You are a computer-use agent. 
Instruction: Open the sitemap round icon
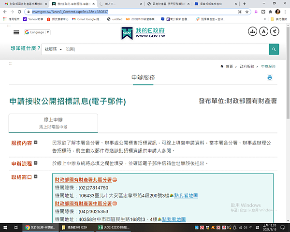pyautogui.click(x=252, y=31)
